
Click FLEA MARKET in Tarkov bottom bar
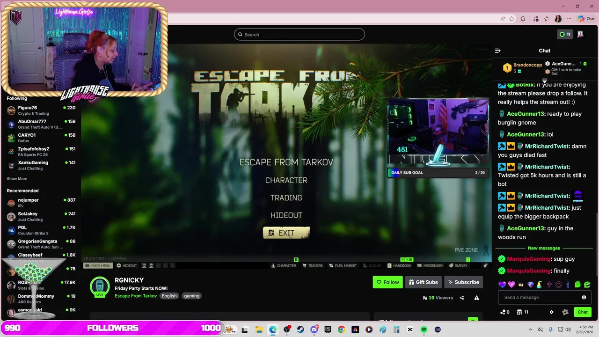coord(343,265)
